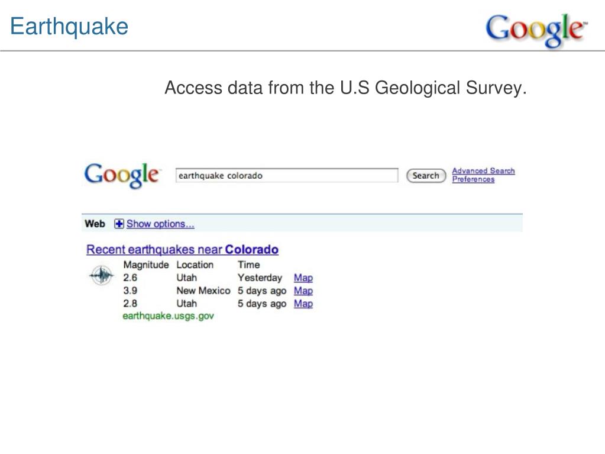Click the seismograph icon next to results
Image resolution: width=605 pixels, height=454 pixels.
click(101, 275)
